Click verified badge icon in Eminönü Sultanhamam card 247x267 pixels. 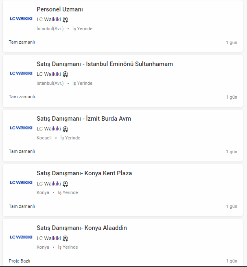[66, 74]
